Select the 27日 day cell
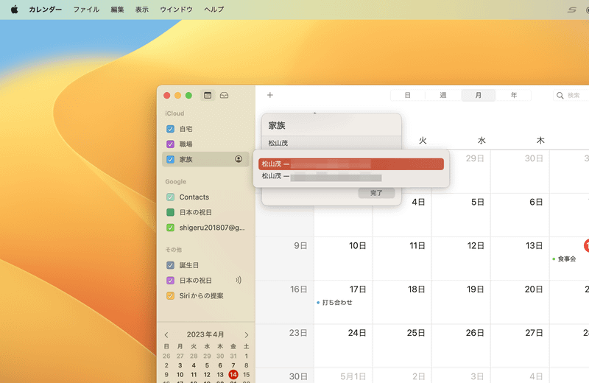Viewport: 589px width, 383px height. 521,345
